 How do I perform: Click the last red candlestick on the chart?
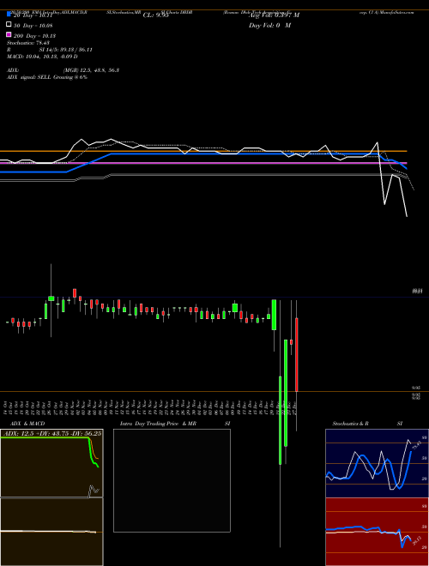point(297,354)
